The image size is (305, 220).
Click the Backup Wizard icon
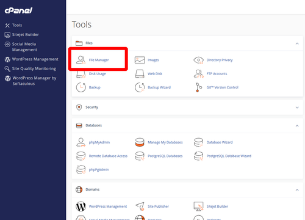coord(140,87)
